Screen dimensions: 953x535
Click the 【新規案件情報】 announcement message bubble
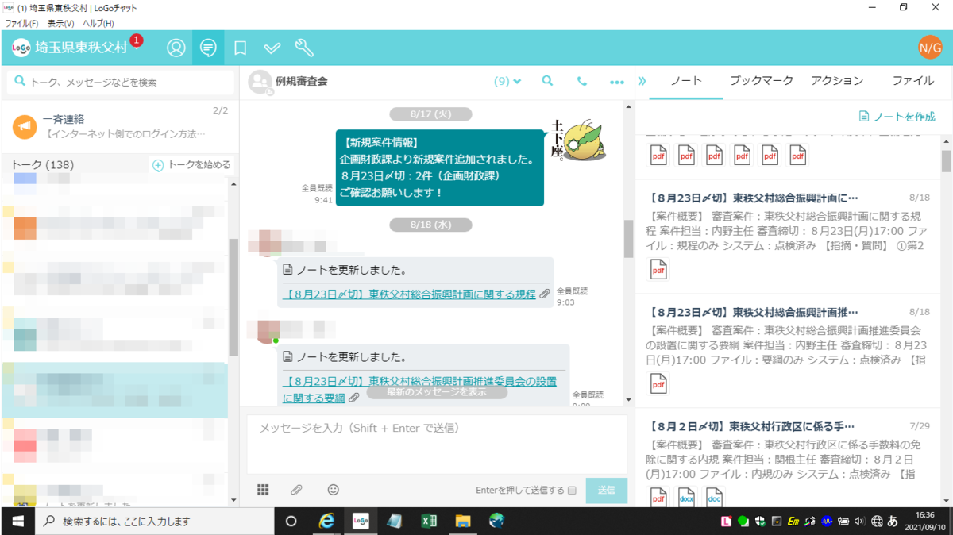(440, 167)
